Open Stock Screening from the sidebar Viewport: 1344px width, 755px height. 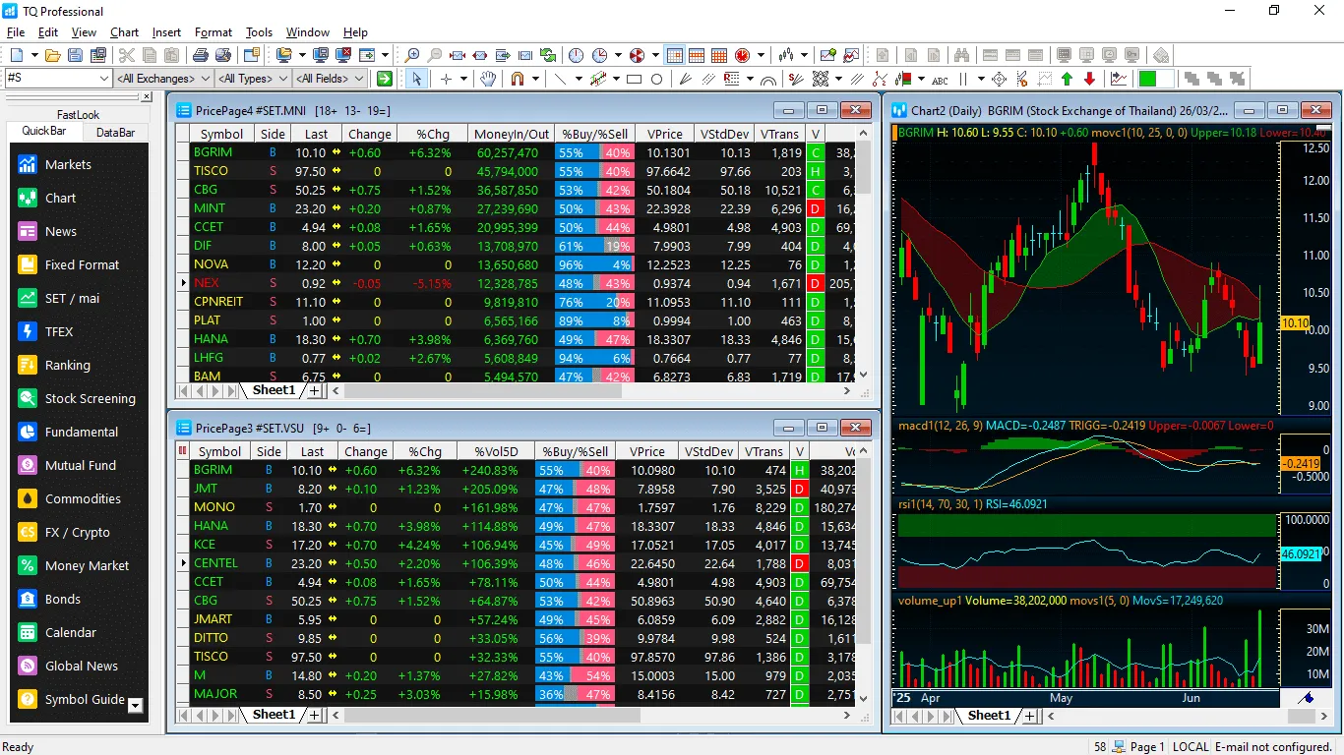tap(90, 398)
